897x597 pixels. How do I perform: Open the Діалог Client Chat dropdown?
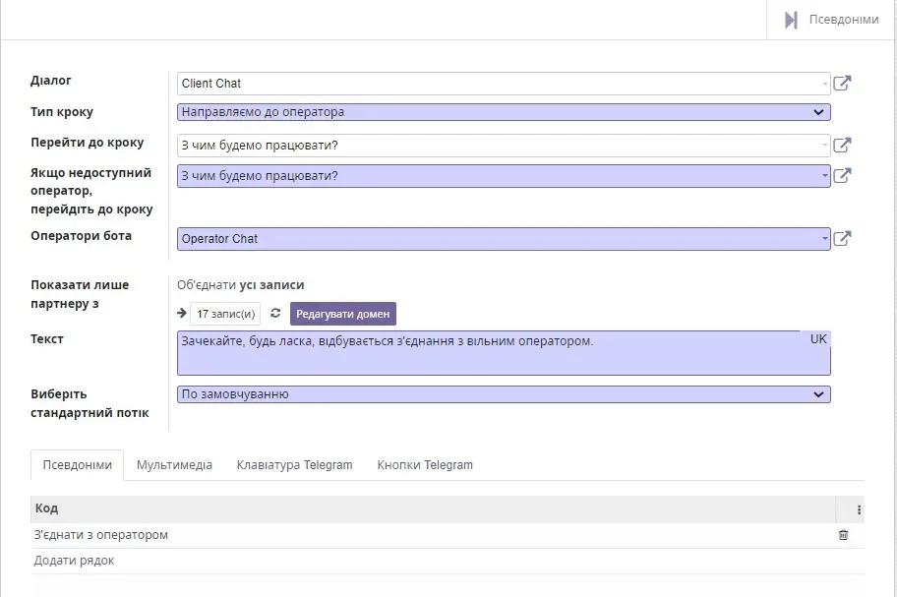[504, 84]
